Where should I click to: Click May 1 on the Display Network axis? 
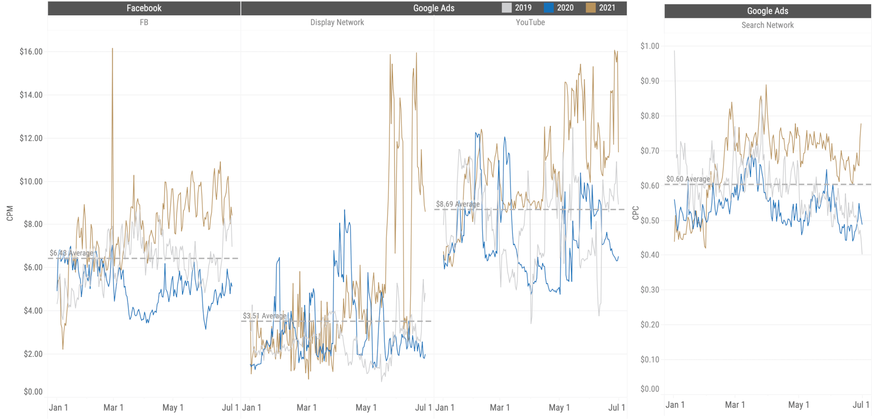[366, 407]
